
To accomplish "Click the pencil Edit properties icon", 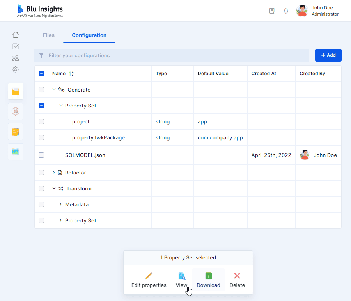I will pos(149,276).
